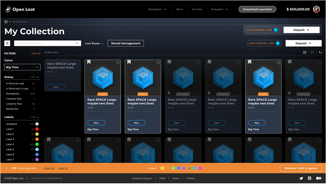Open FAQs footer link
This screenshot has height=184, width=326.
coord(162,178)
